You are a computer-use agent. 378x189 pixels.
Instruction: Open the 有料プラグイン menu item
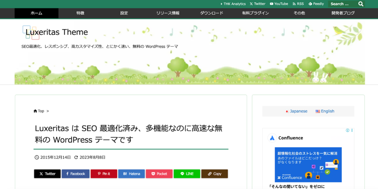(x=255, y=13)
